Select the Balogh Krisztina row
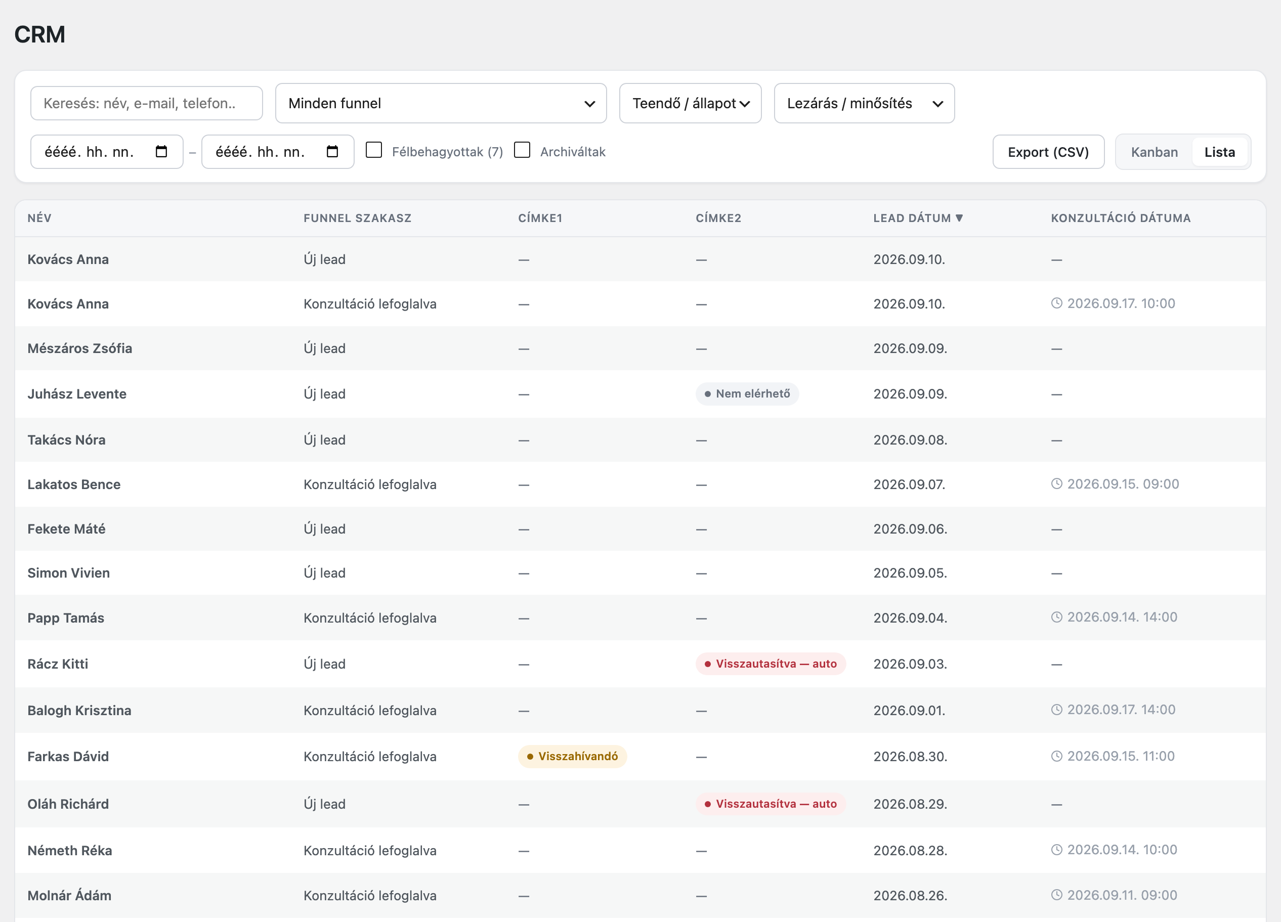Viewport: 1281px width, 922px height. [x=640, y=710]
